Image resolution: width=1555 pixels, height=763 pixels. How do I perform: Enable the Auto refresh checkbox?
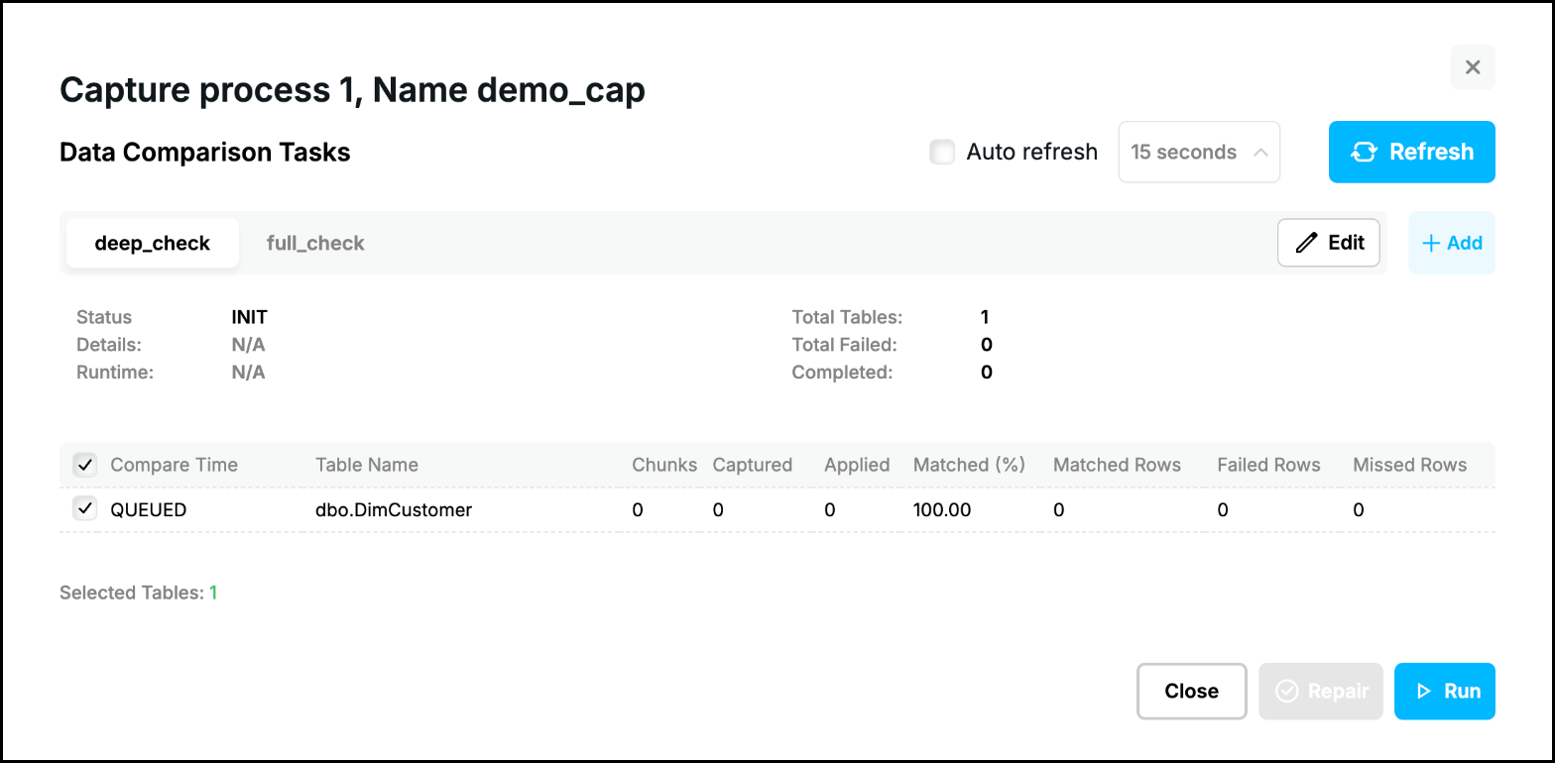click(x=942, y=152)
